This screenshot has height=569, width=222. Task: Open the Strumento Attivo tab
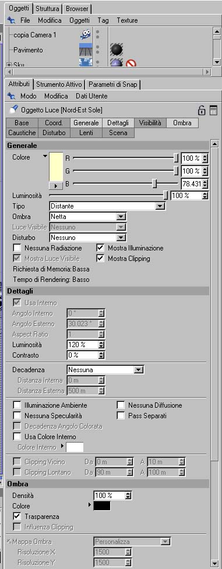(59, 84)
